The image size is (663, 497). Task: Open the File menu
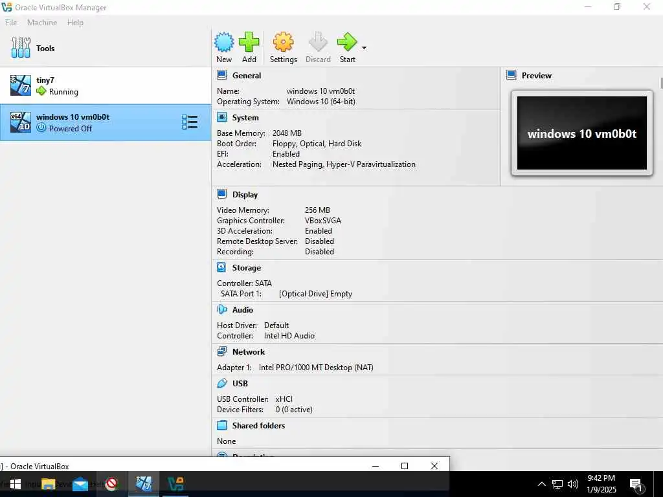pos(11,23)
